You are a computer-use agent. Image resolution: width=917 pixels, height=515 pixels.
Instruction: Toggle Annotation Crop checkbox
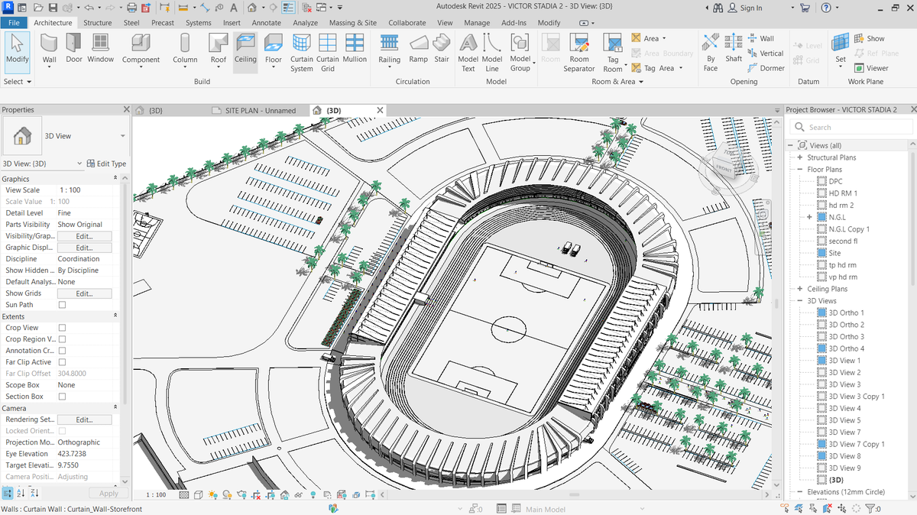(63, 351)
